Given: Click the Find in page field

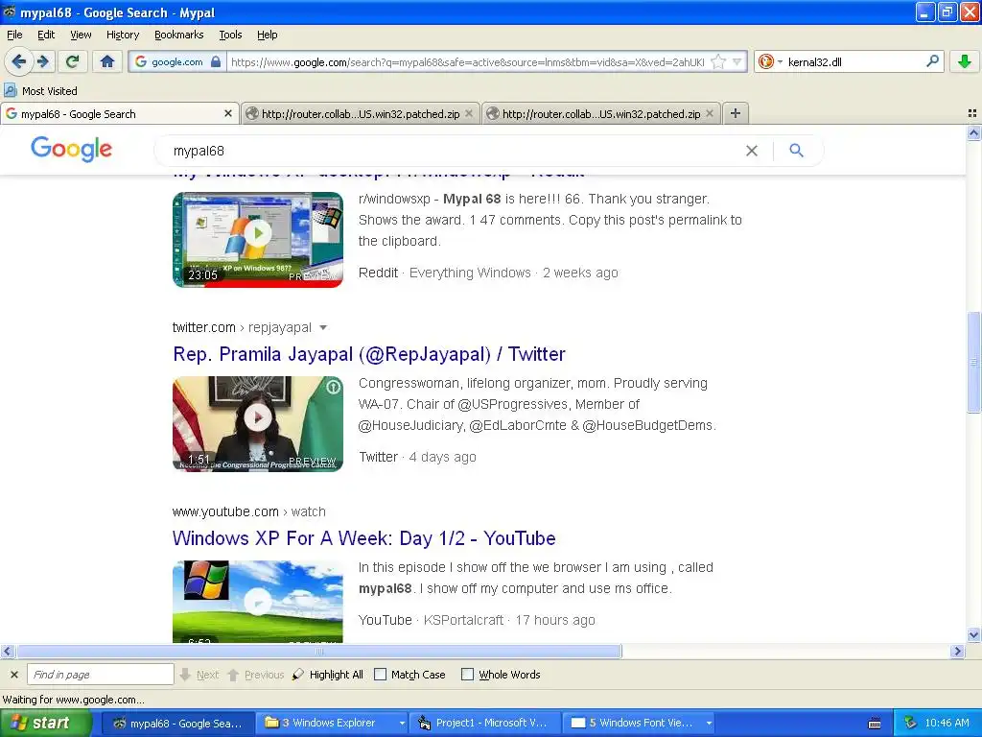Looking at the screenshot, I should coord(100,675).
